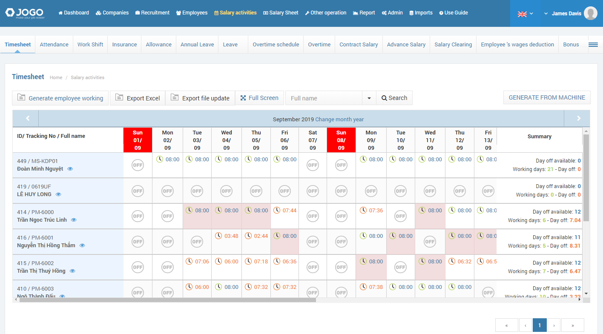Viewport: 603px width, 334px height.
Task: Open the user menu chevron beside James Davis
Action: coord(546,14)
